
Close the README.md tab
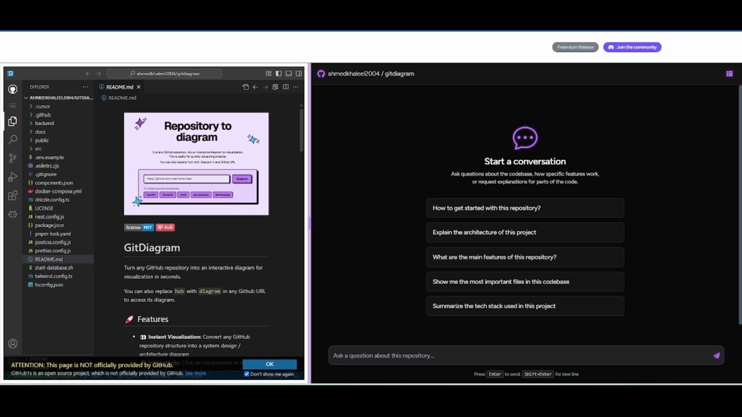139,87
